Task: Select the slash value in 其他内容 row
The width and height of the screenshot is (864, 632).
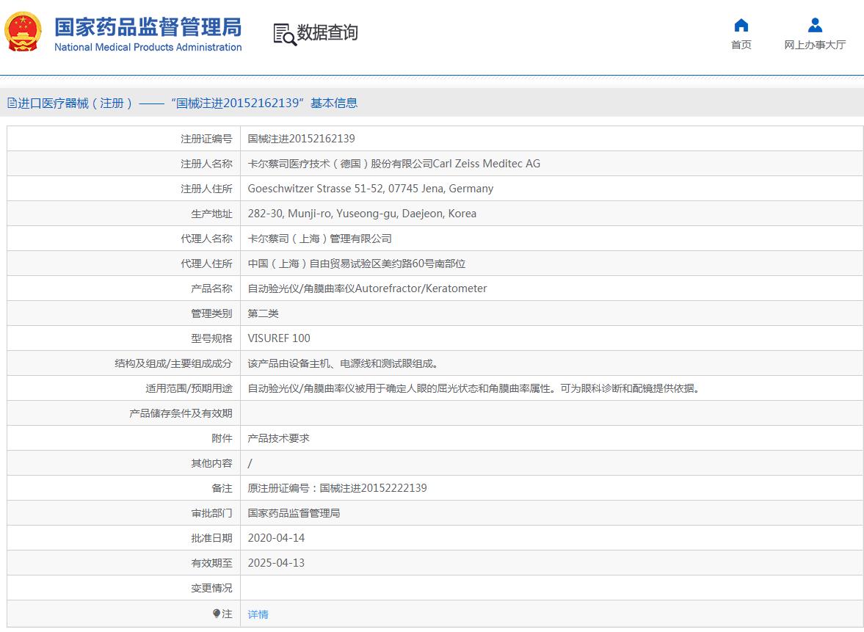Action: 250,463
